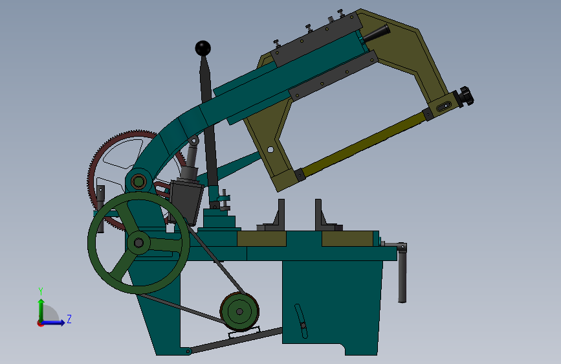Viewport: 561px width, 364px height.
Task: Select the vise crank handle on right
Action: pos(402,272)
